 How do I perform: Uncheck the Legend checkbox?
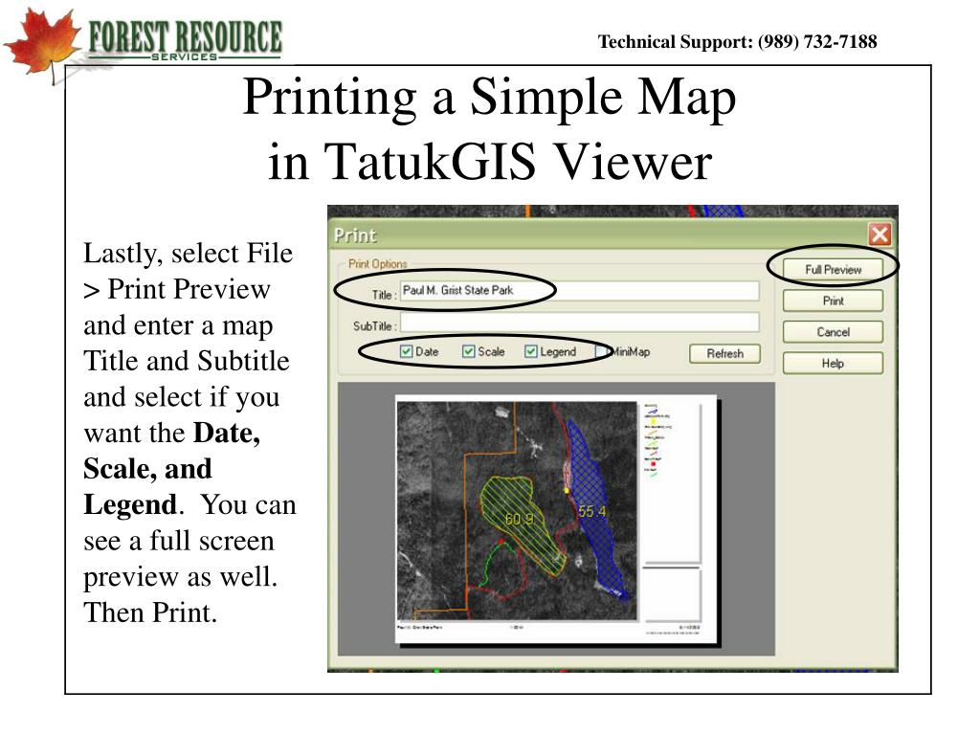530,351
